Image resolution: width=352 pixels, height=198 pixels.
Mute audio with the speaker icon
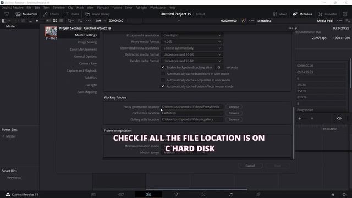click(339, 118)
